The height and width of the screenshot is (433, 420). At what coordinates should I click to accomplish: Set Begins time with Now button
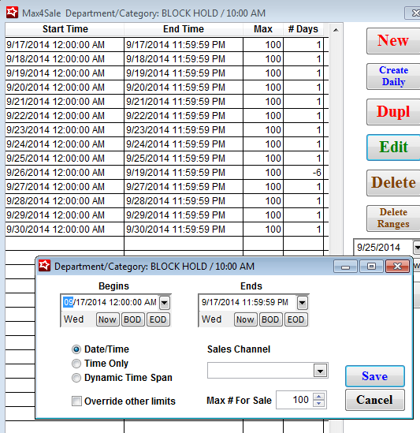coord(108,319)
